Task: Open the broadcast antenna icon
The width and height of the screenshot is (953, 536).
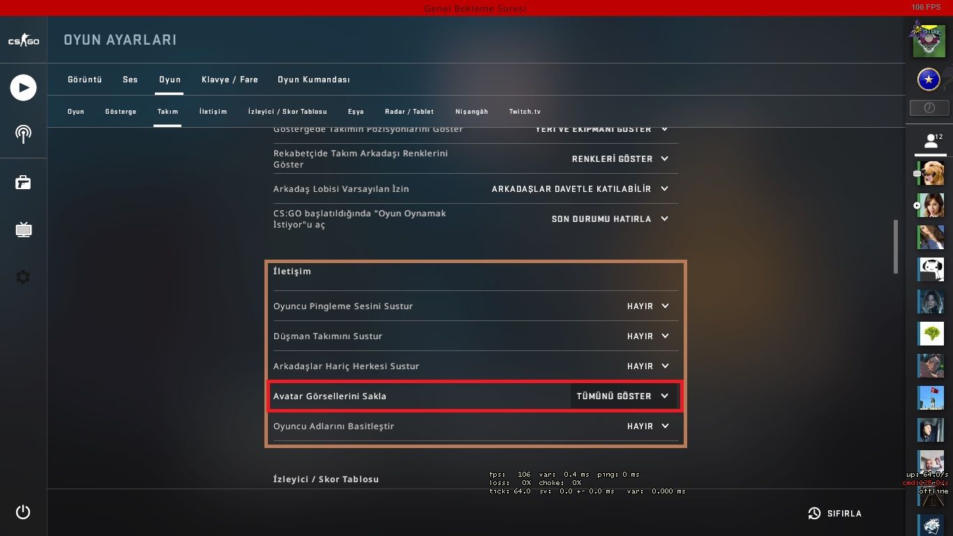Action: click(x=23, y=134)
